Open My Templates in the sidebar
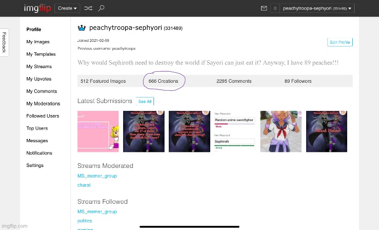Screen dimensions: 379x230 point(41,54)
